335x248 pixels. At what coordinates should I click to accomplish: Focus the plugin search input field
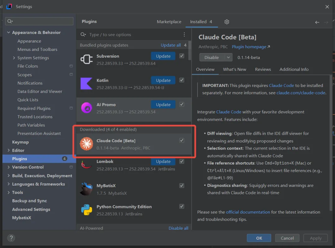point(133,34)
